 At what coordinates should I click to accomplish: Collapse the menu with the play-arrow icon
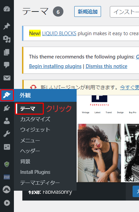(x=7, y=203)
